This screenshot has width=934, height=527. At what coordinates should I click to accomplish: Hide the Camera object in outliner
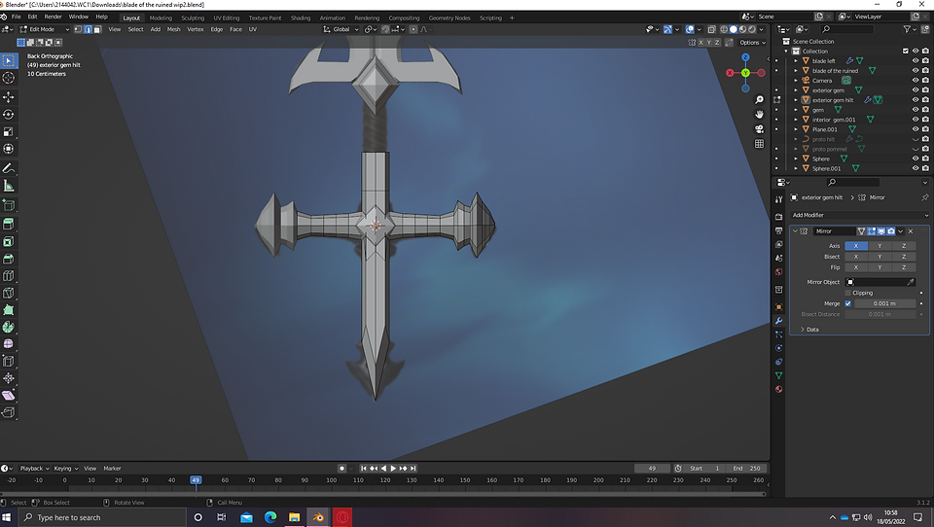916,81
